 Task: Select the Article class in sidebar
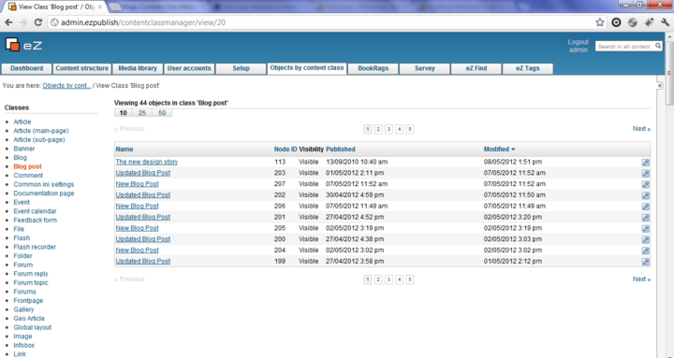click(22, 122)
